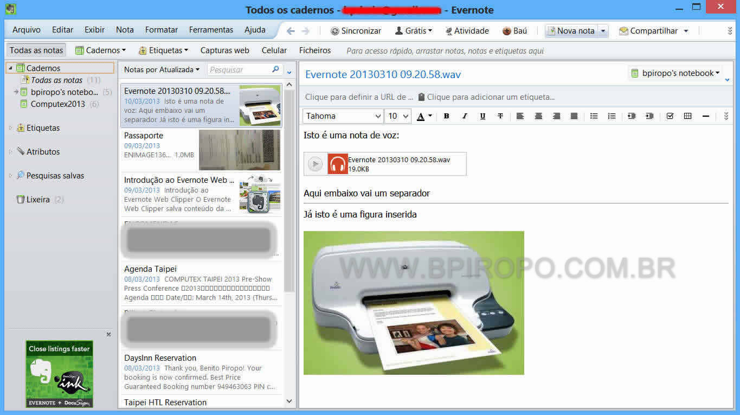
Task: Decrease indent of text
Action: [632, 116]
